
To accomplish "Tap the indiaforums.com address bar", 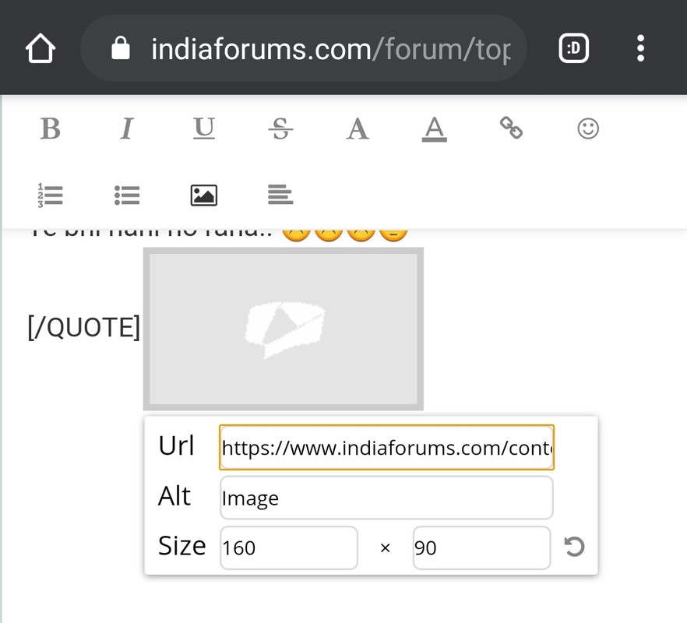I will pyautogui.click(x=303, y=48).
